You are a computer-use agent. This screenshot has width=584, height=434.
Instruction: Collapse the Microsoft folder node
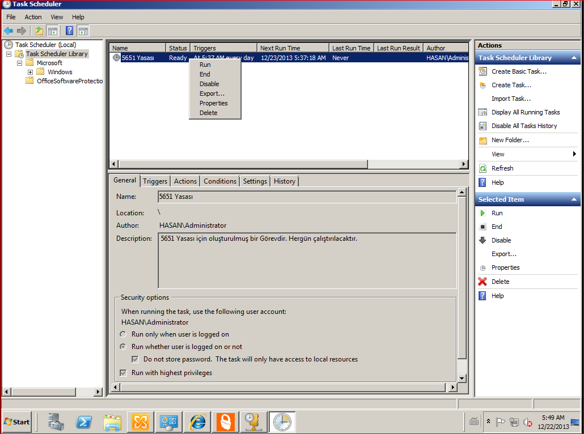pyautogui.click(x=20, y=63)
